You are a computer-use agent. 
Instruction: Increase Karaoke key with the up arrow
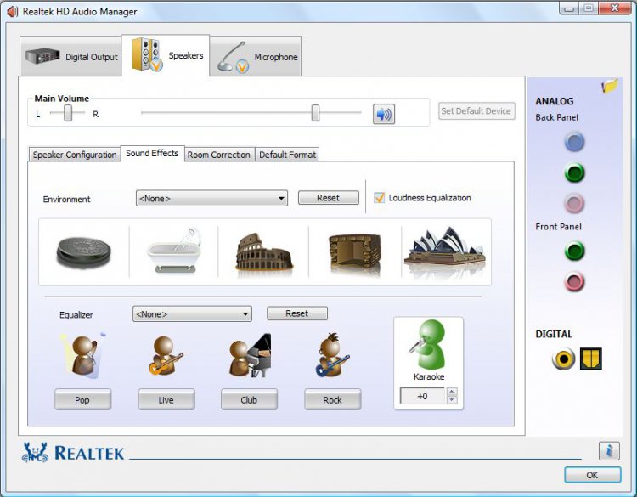point(452,392)
